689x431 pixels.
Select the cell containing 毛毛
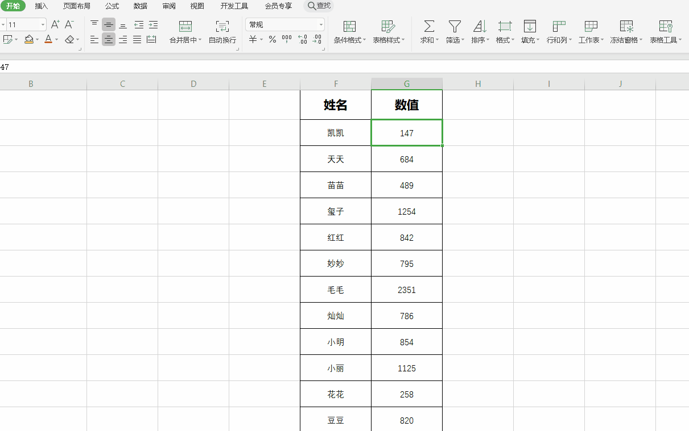point(336,290)
